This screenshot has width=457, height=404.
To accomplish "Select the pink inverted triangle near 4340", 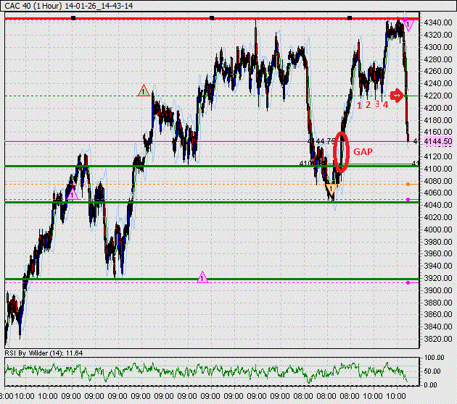I will pyautogui.click(x=408, y=25).
